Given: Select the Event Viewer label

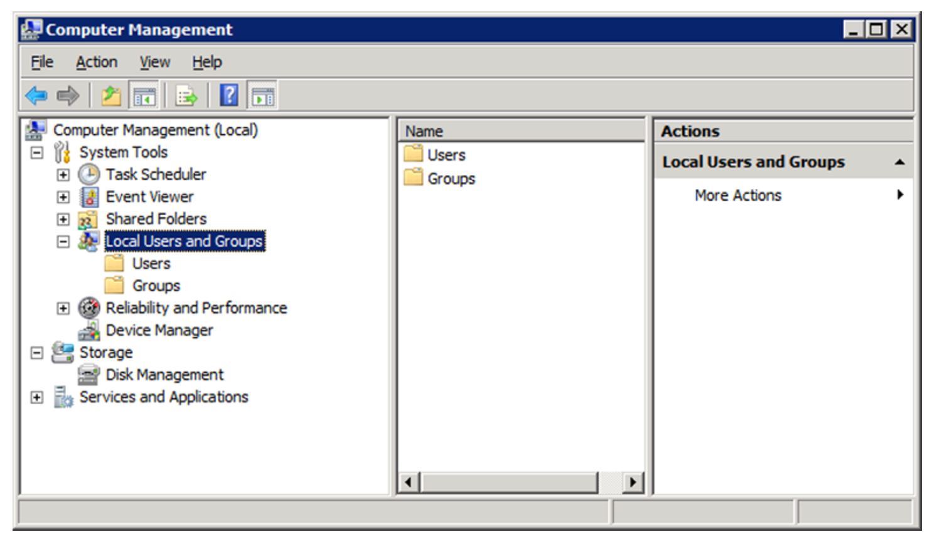Looking at the screenshot, I should pos(149,197).
